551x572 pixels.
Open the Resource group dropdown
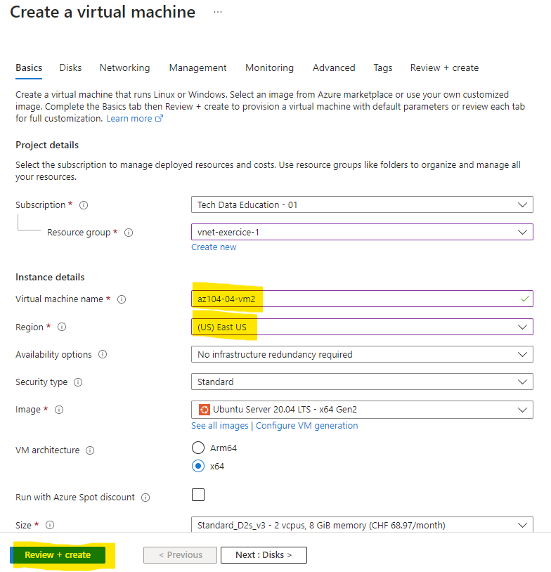click(x=362, y=232)
